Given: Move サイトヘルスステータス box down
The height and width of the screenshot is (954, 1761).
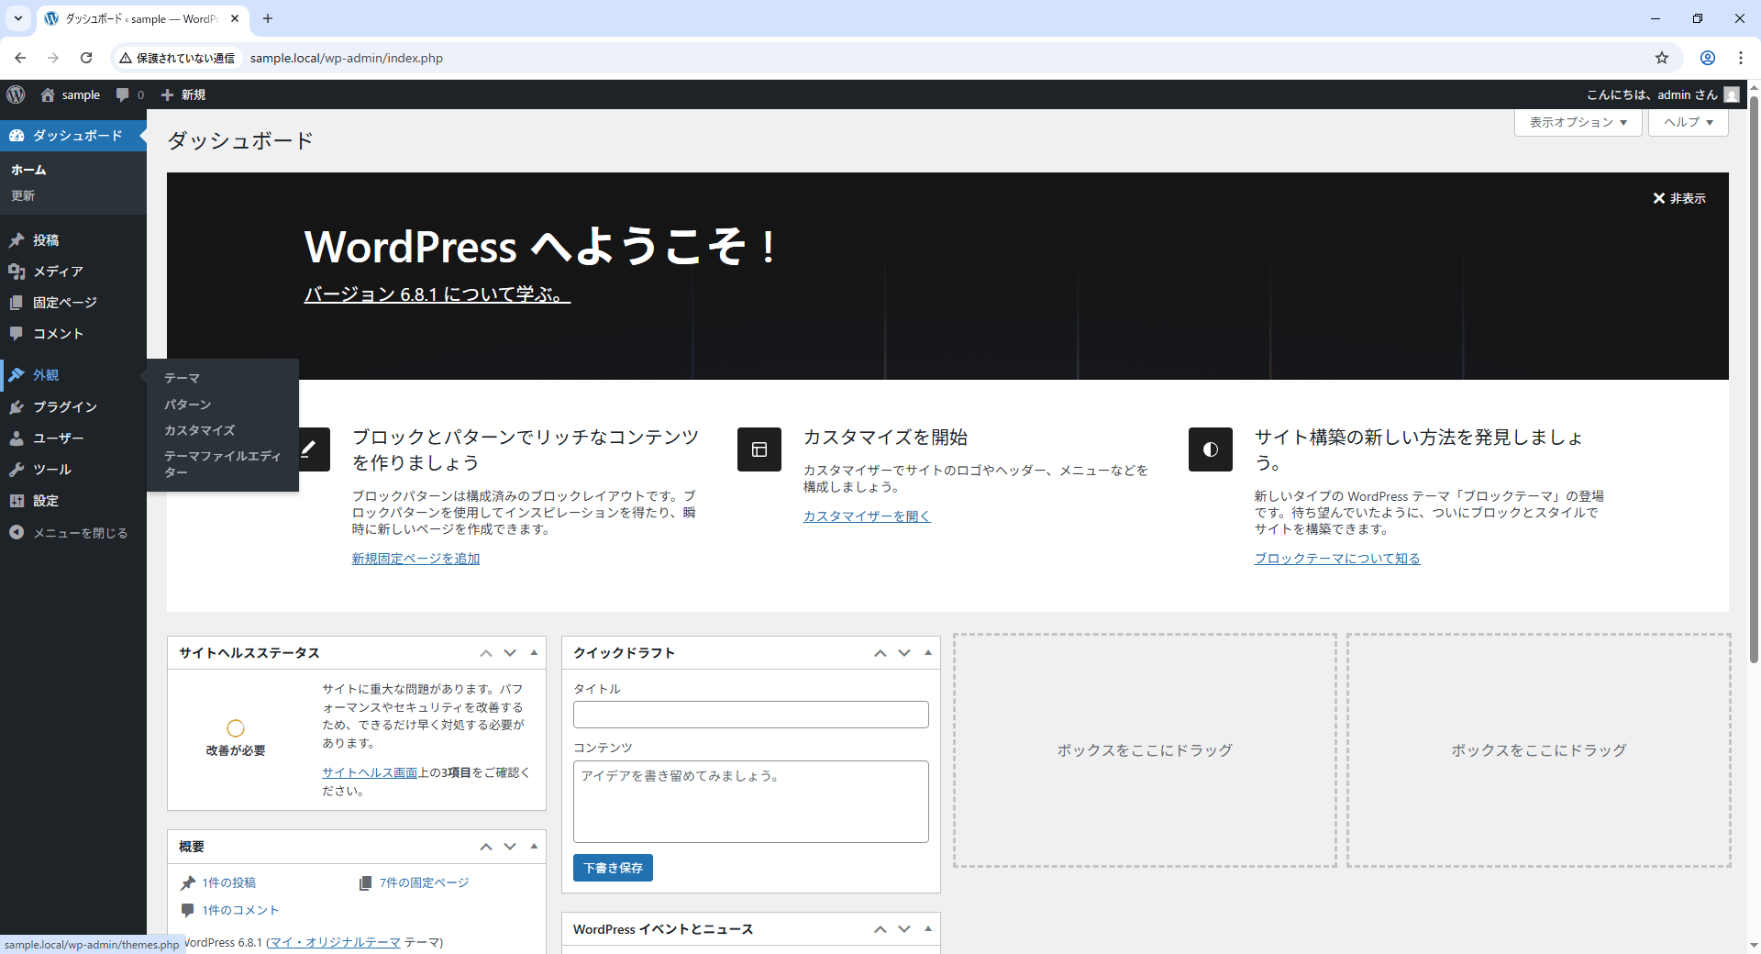Looking at the screenshot, I should pos(510,653).
